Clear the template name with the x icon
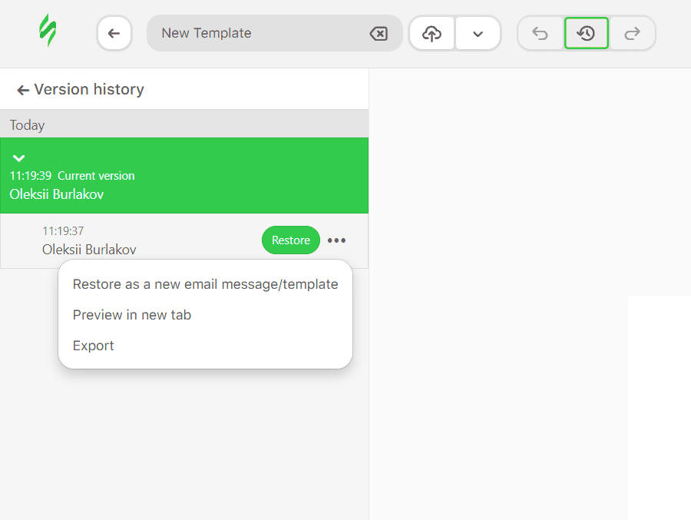This screenshot has width=691, height=520. coord(379,33)
